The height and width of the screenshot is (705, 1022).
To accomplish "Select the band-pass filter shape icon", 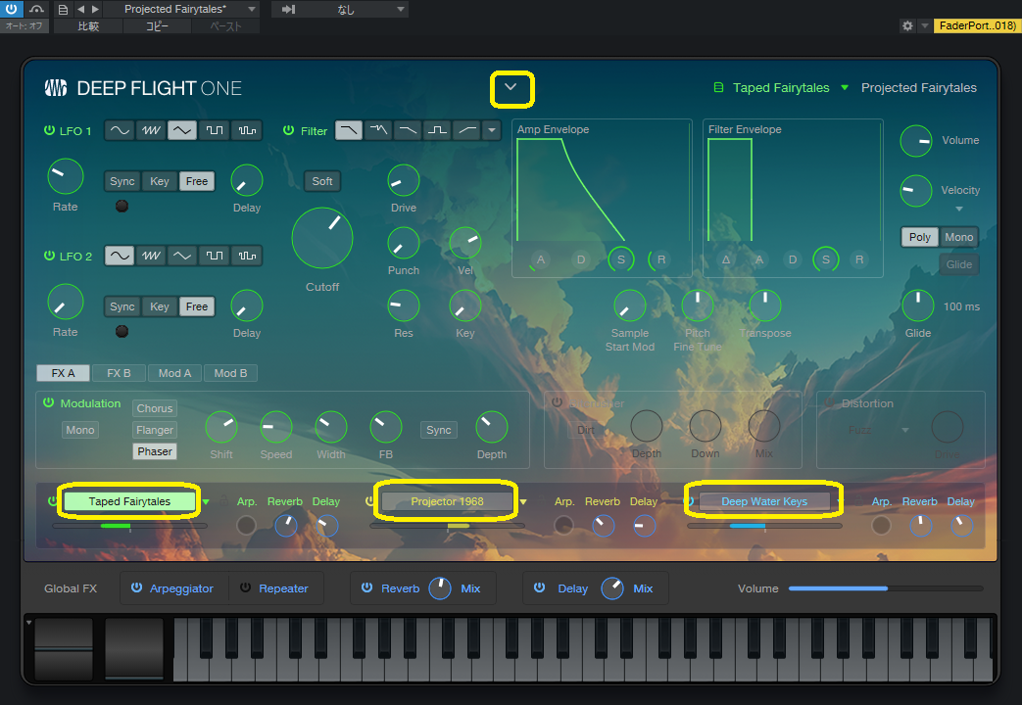I will [x=437, y=130].
